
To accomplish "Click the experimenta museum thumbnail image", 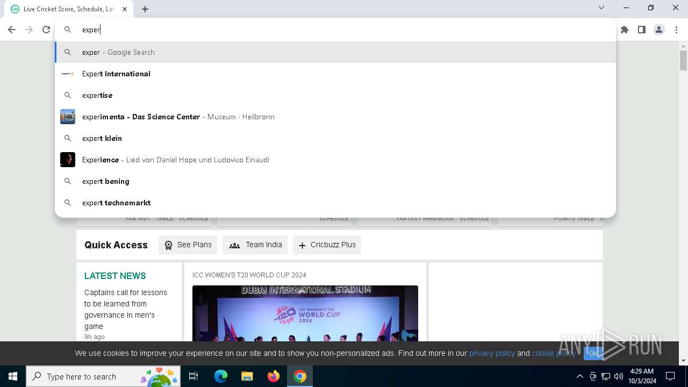I will point(68,117).
